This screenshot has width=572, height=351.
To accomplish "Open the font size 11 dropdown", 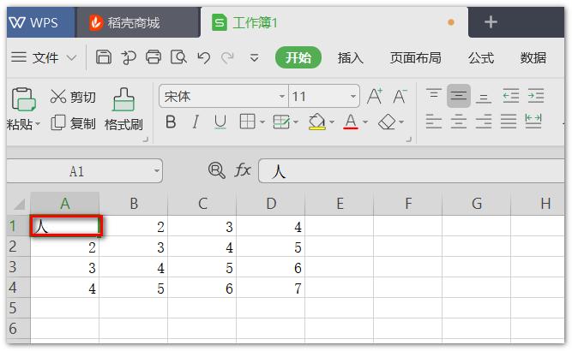I will 352,97.
